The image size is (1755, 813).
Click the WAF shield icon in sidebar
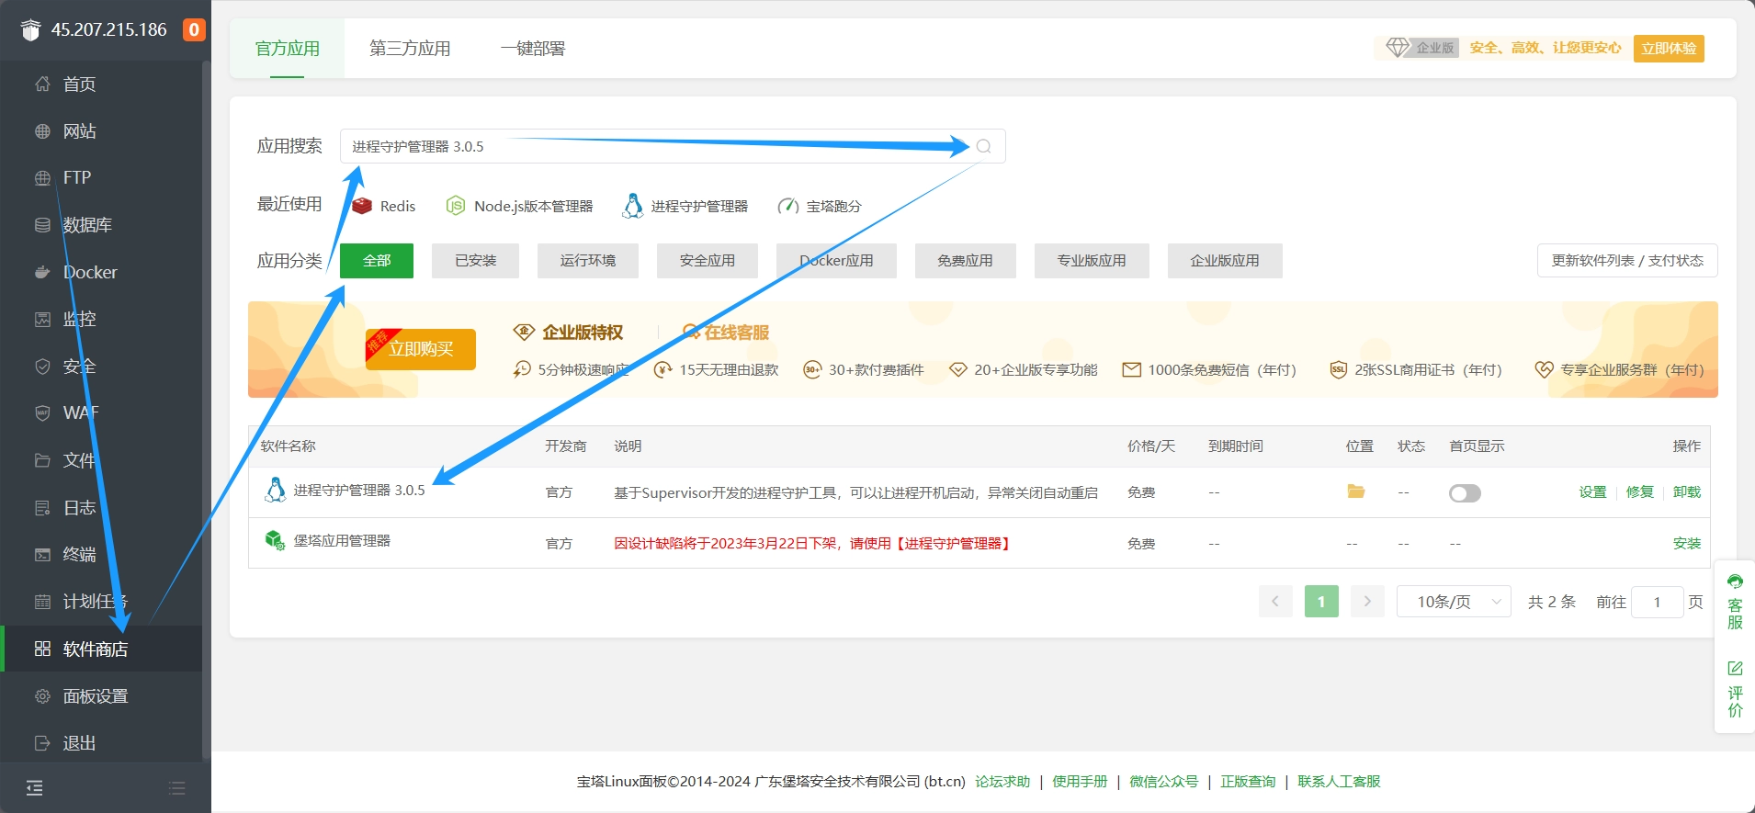click(x=42, y=413)
